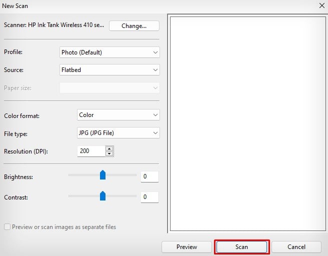This screenshot has height=256, width=328.
Task: Expand the File type JPG dropdown
Action: point(118,133)
